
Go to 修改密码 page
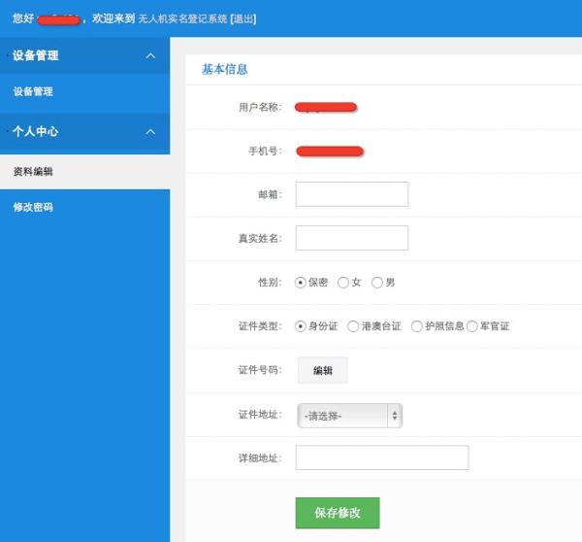(x=33, y=208)
